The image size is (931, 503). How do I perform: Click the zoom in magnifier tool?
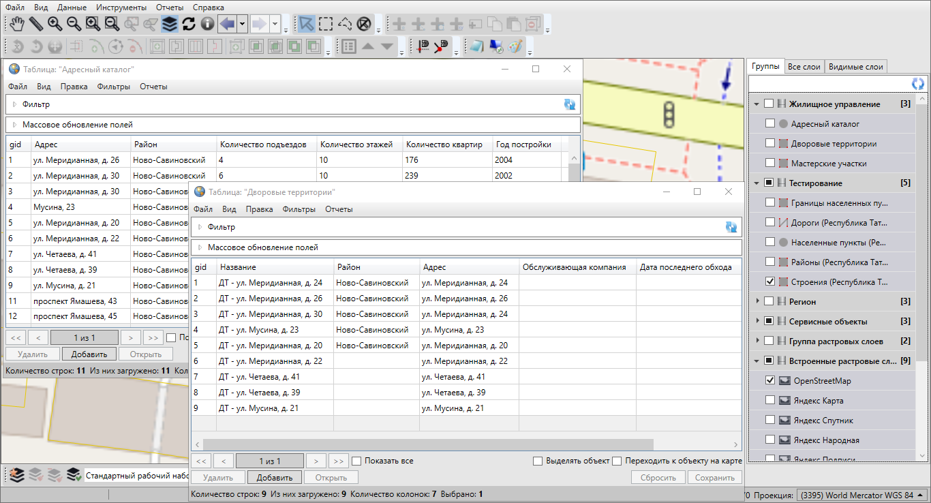pos(55,25)
